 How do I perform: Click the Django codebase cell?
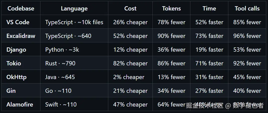[x=16, y=50]
